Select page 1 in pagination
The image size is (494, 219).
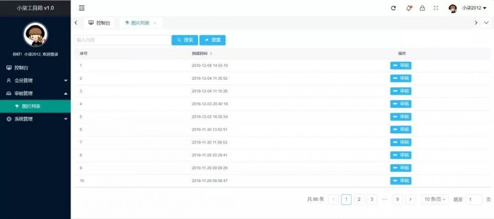pos(346,199)
